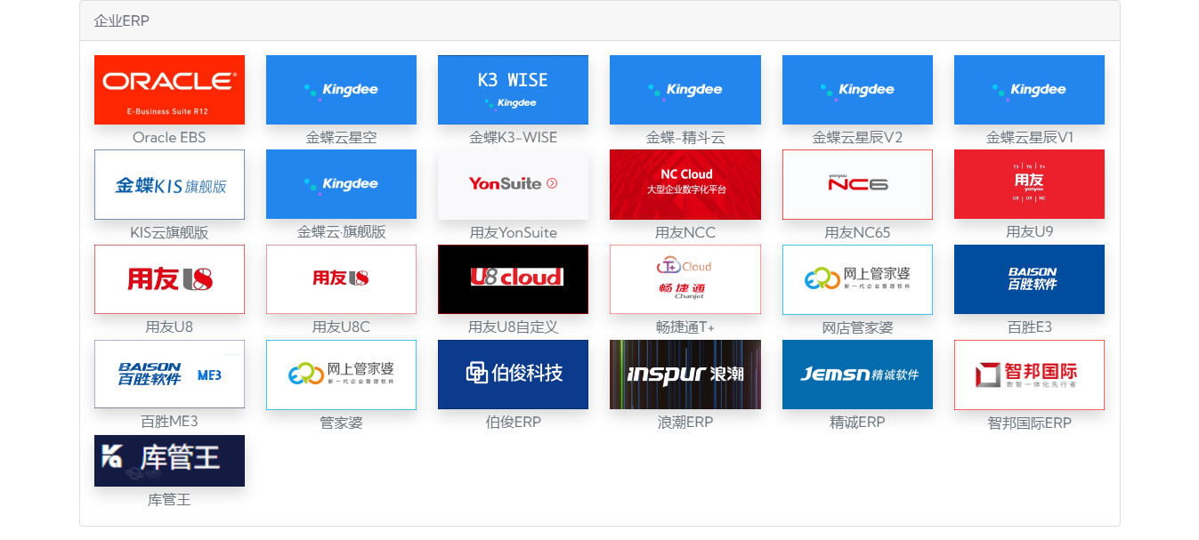
Task: Click the 伯俊ERP caption
Action: click(x=513, y=422)
